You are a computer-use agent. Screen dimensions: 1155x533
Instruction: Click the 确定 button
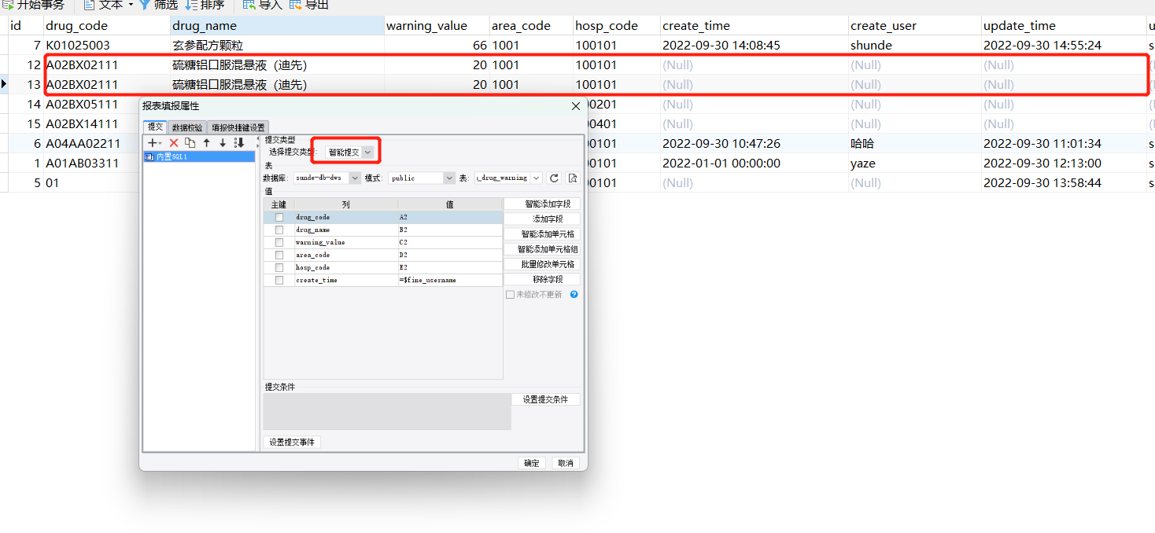(x=532, y=463)
